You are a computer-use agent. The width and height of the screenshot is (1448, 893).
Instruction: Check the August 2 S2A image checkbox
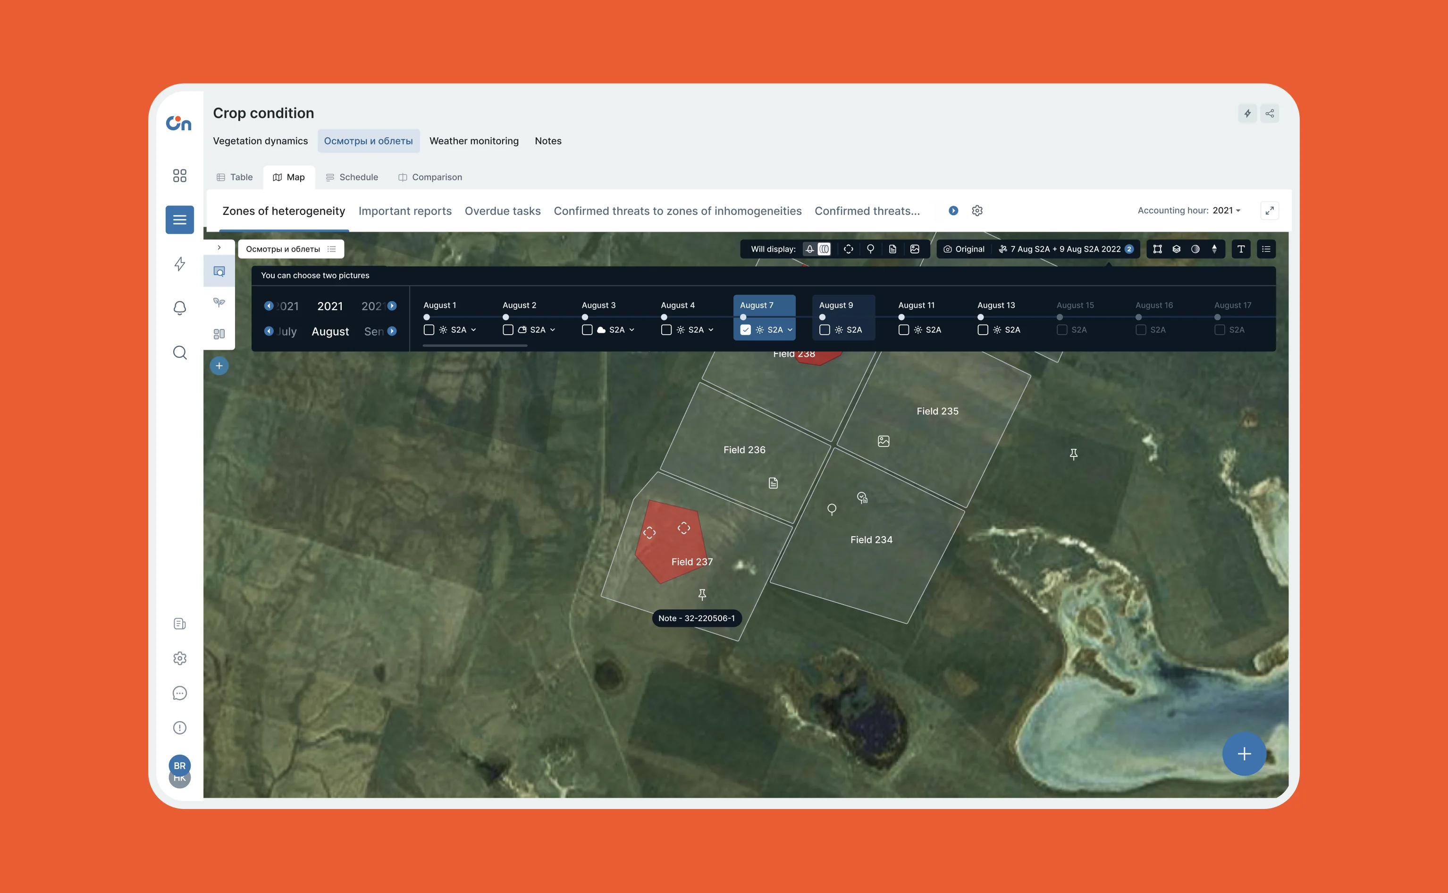[508, 330]
